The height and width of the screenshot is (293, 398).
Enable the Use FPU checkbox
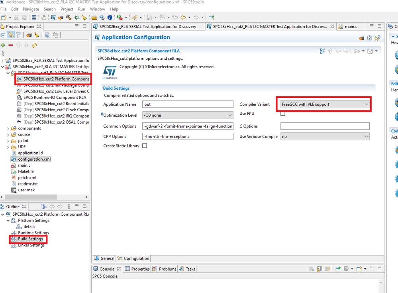coord(283,114)
